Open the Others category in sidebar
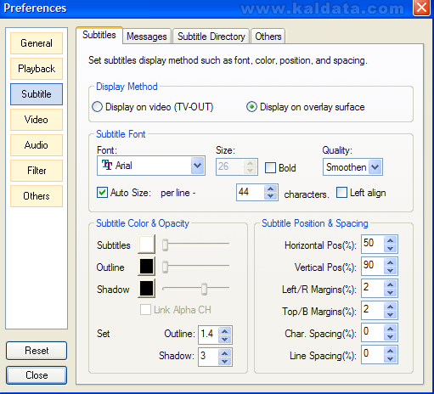This screenshot has width=434, height=394. [x=37, y=196]
